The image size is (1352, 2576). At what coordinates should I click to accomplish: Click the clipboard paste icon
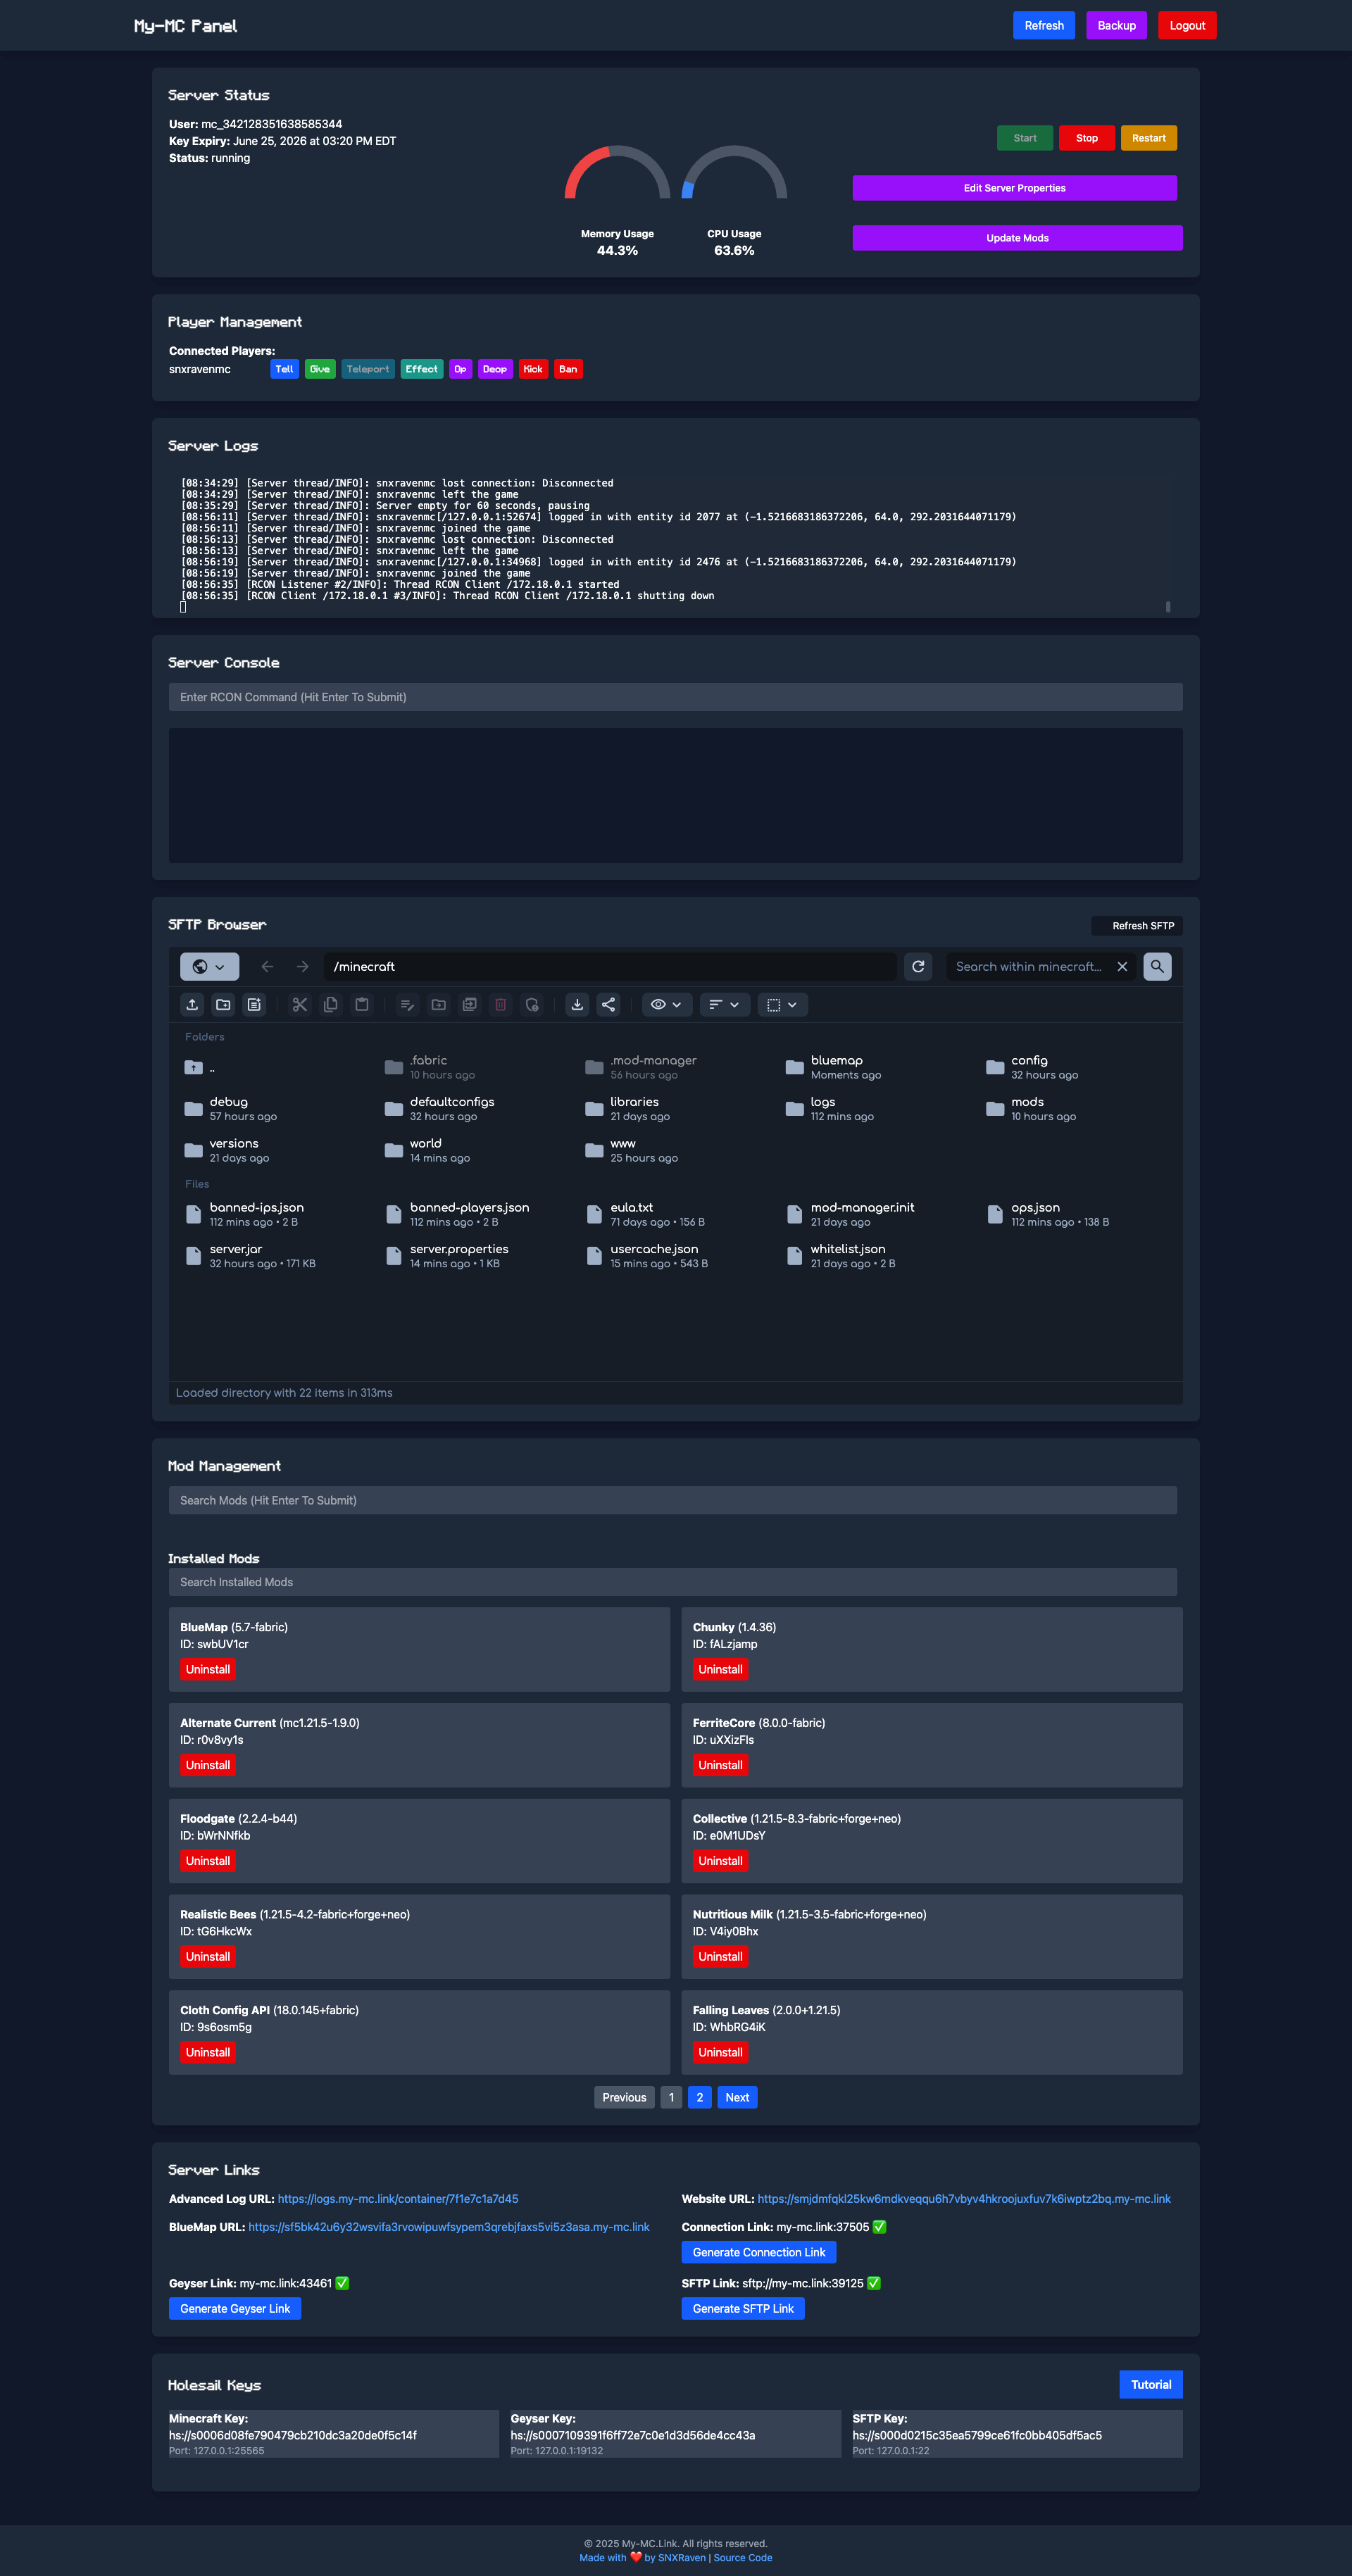[x=362, y=1004]
